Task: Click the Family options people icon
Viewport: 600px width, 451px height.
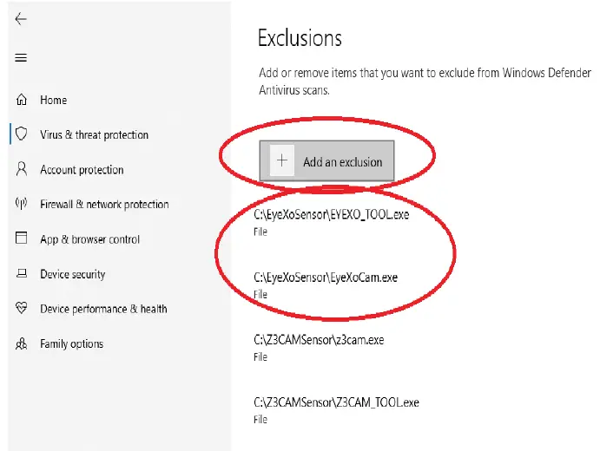Action: (x=22, y=344)
